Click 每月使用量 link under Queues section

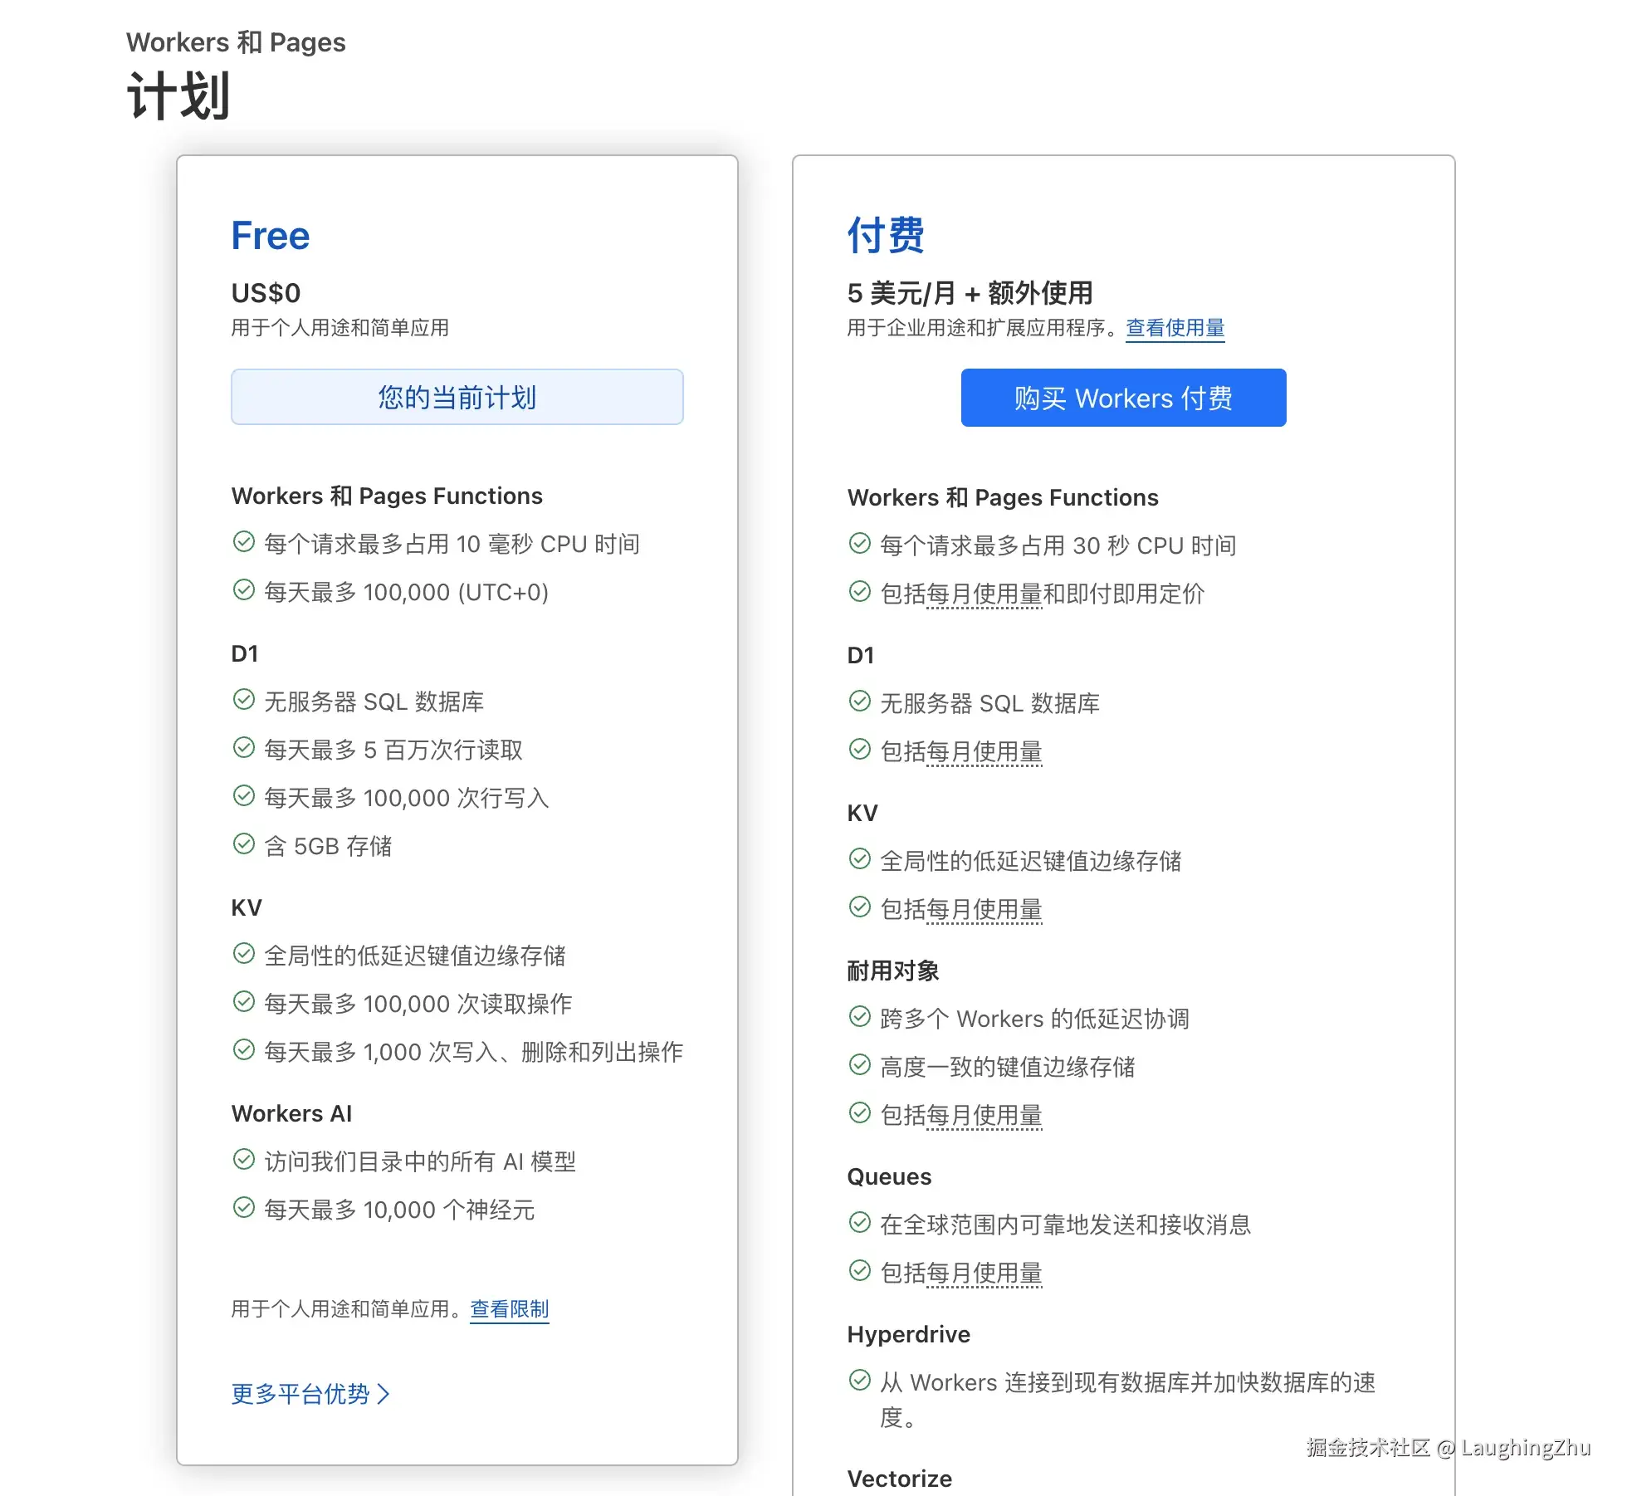984,1273
